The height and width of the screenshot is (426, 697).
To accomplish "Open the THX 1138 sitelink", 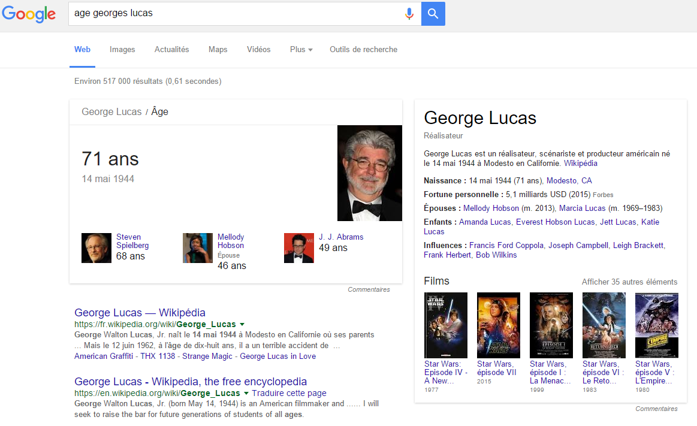I will coord(158,356).
